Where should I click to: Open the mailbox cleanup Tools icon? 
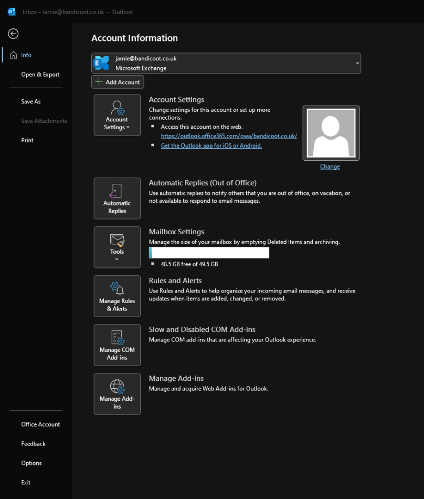click(x=116, y=241)
